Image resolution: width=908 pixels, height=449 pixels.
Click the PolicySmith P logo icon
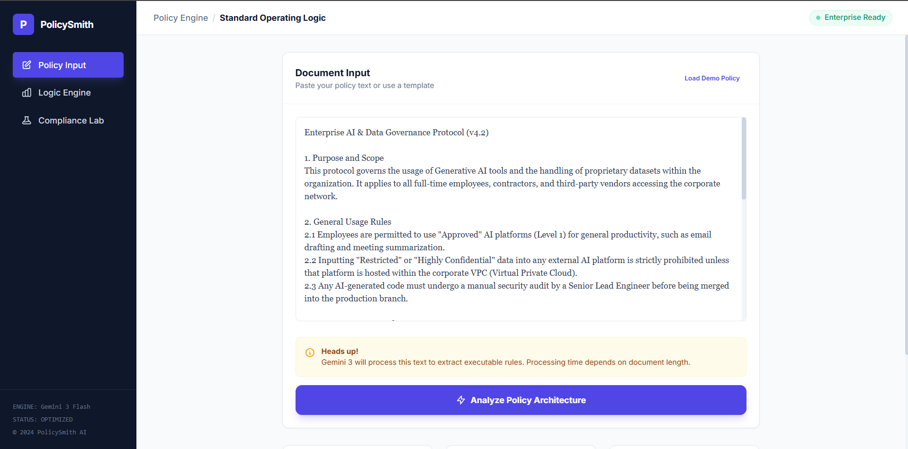pos(23,24)
